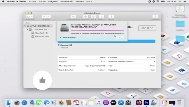
Task: Open System Preferences from the Dock
Action: (128, 103)
